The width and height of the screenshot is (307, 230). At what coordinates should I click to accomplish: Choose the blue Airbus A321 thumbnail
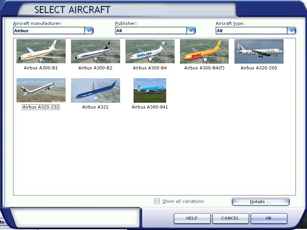[x=96, y=90]
